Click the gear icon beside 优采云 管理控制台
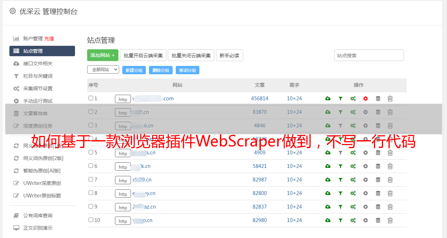The image size is (447, 238). click(x=13, y=11)
